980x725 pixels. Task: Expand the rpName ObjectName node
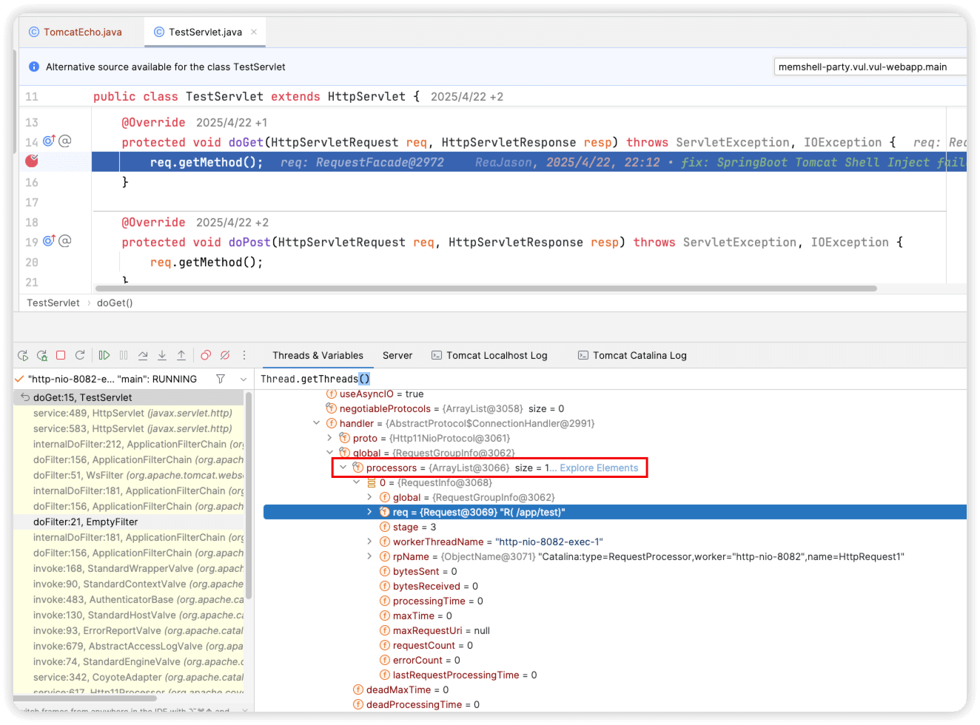coord(370,556)
